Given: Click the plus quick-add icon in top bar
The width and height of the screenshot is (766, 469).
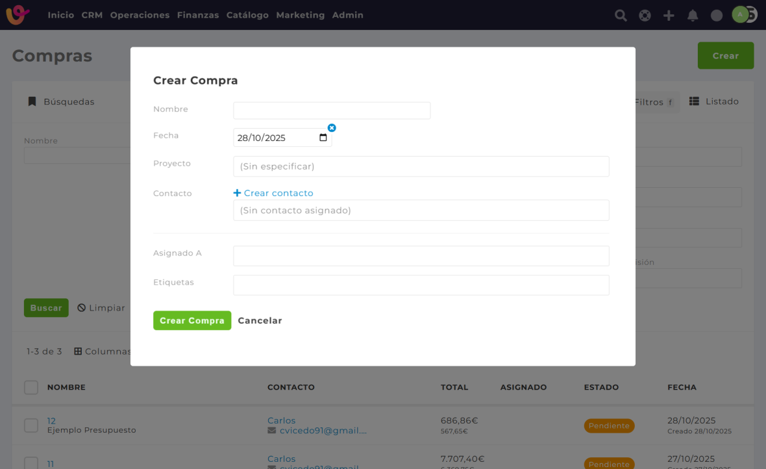Looking at the screenshot, I should coord(669,16).
